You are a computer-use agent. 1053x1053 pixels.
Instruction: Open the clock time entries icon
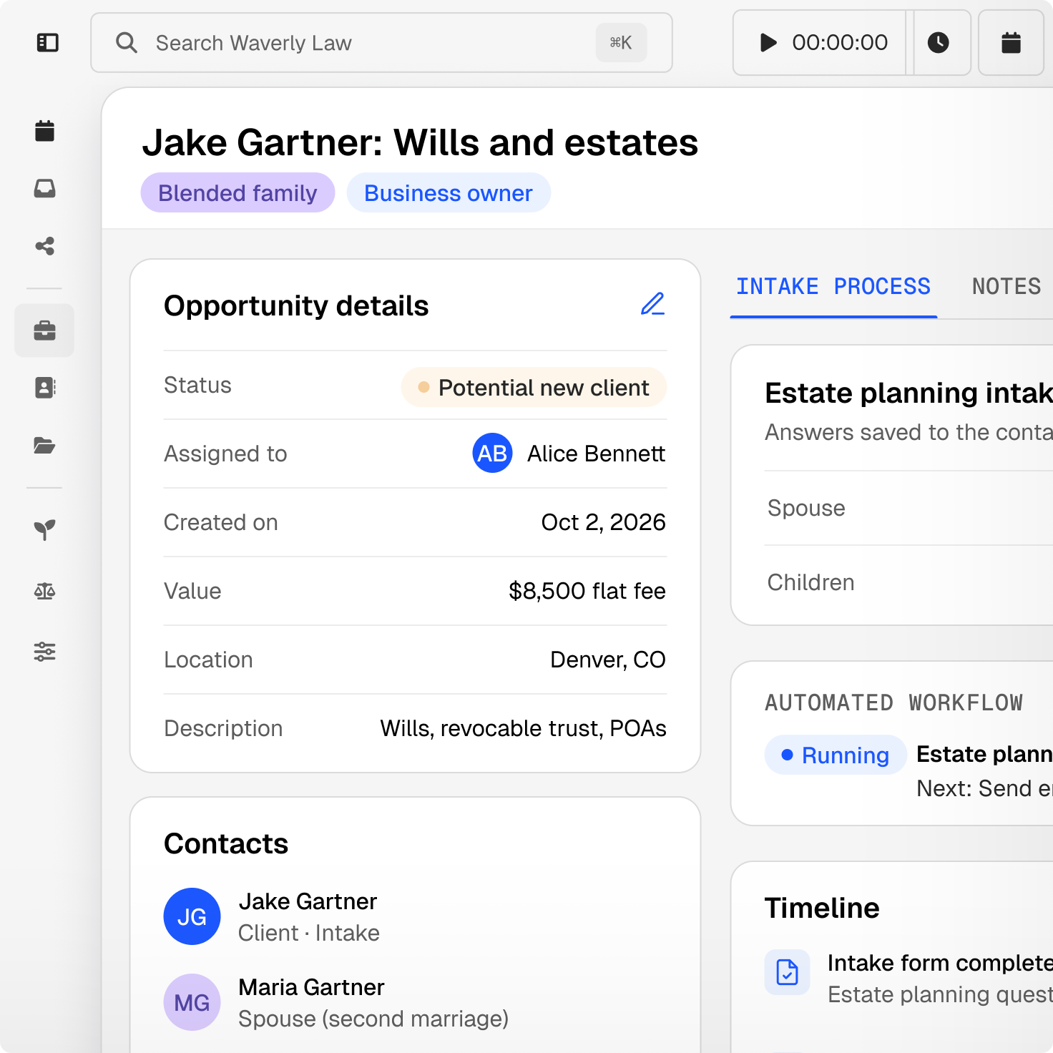pyautogui.click(x=938, y=43)
